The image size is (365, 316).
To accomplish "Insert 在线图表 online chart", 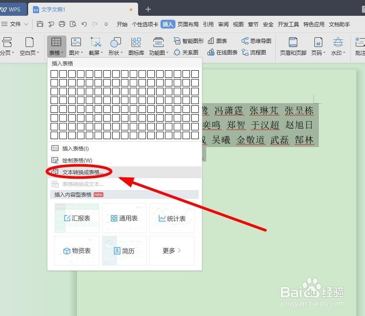I will pyautogui.click(x=223, y=53).
